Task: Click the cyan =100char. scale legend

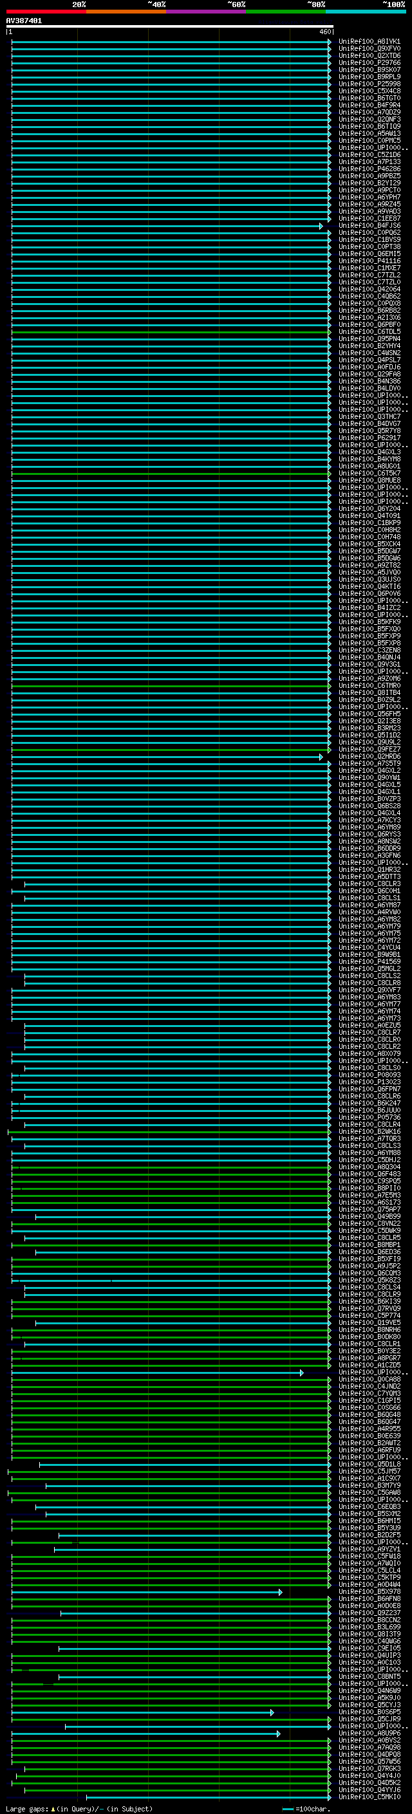Action: point(305,1809)
